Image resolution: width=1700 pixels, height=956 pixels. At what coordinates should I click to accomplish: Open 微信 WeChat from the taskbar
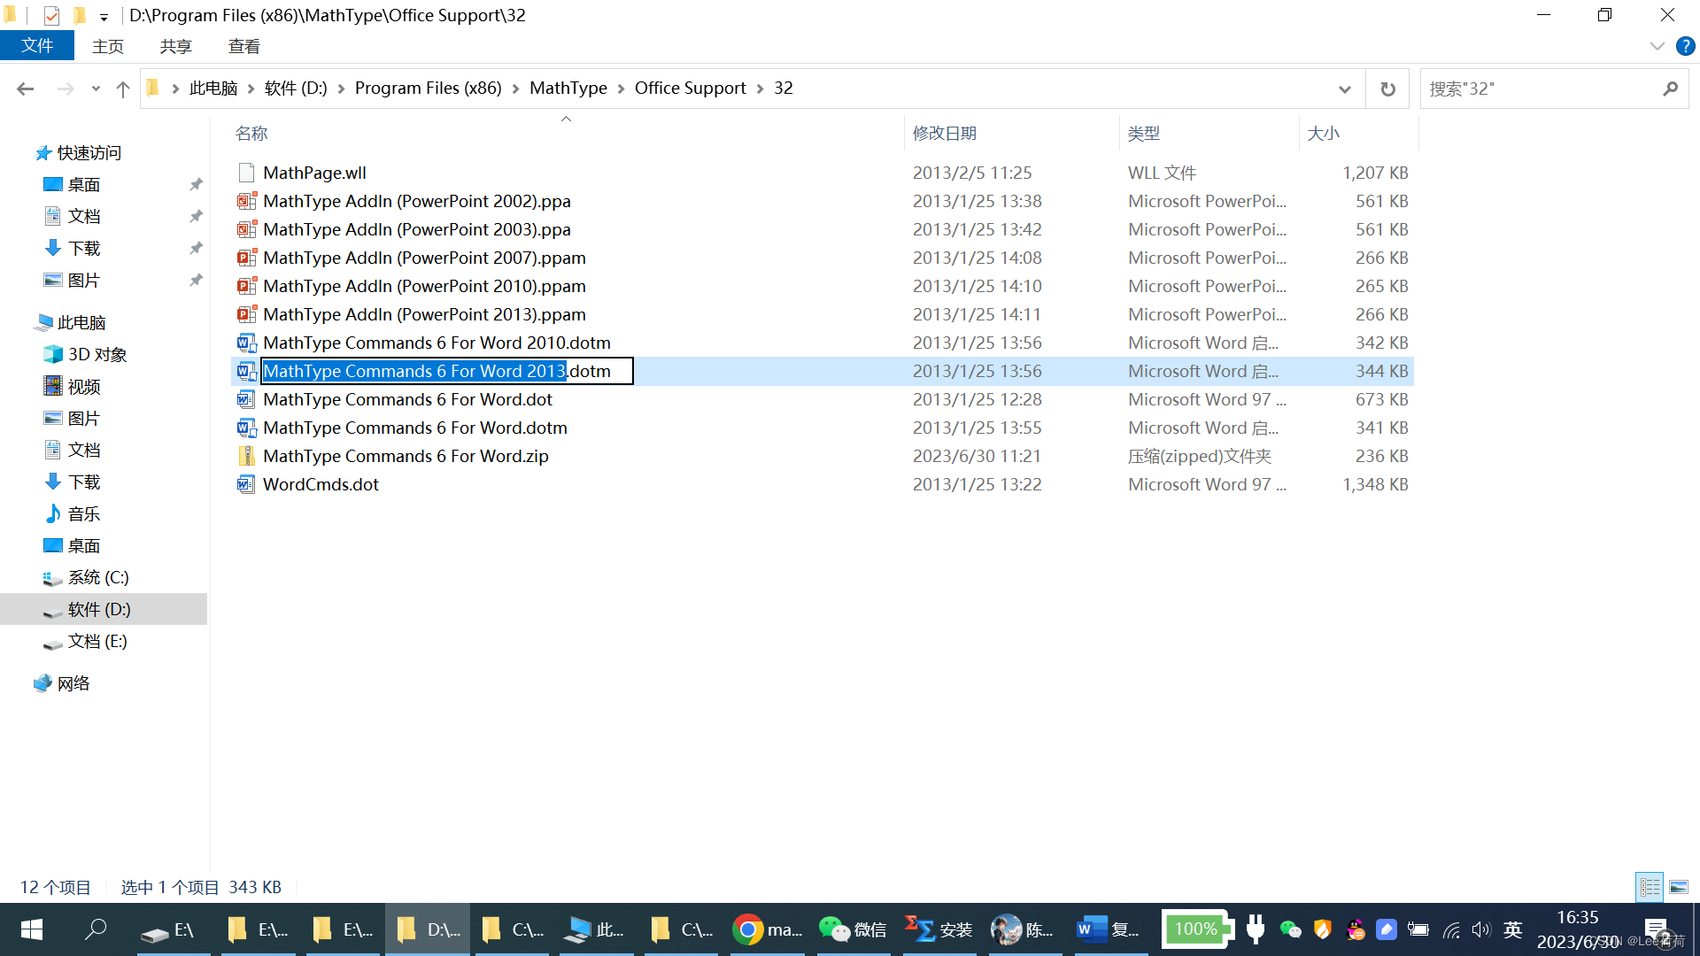coord(852,929)
